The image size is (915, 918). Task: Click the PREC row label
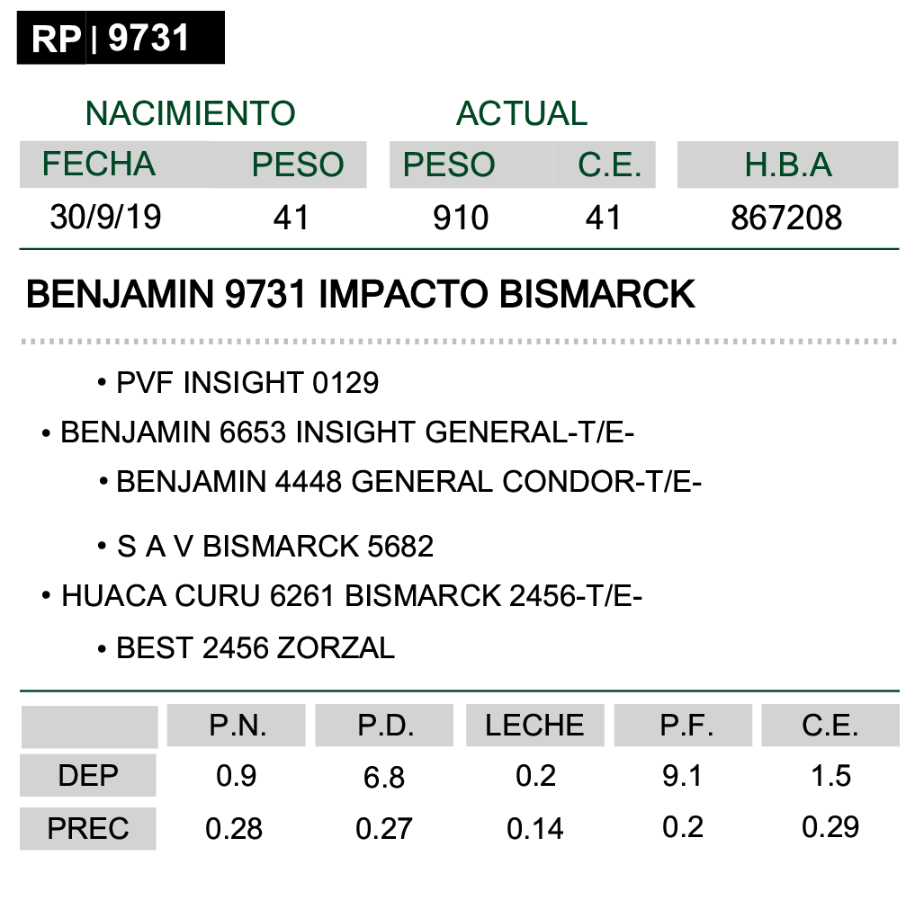click(88, 828)
